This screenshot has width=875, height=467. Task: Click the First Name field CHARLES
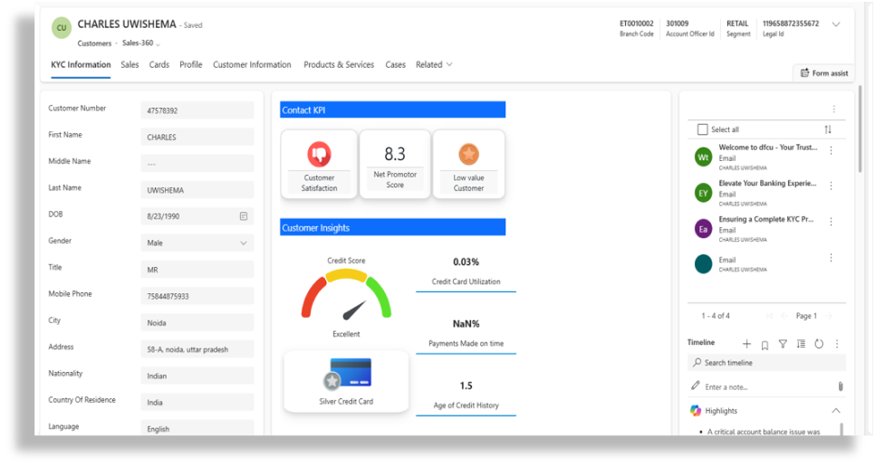[197, 137]
